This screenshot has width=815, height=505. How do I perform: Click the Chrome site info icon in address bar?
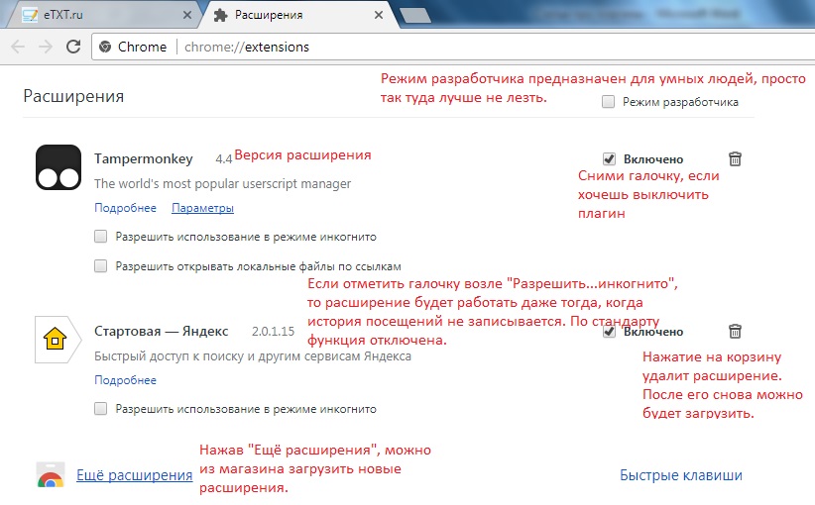click(105, 47)
